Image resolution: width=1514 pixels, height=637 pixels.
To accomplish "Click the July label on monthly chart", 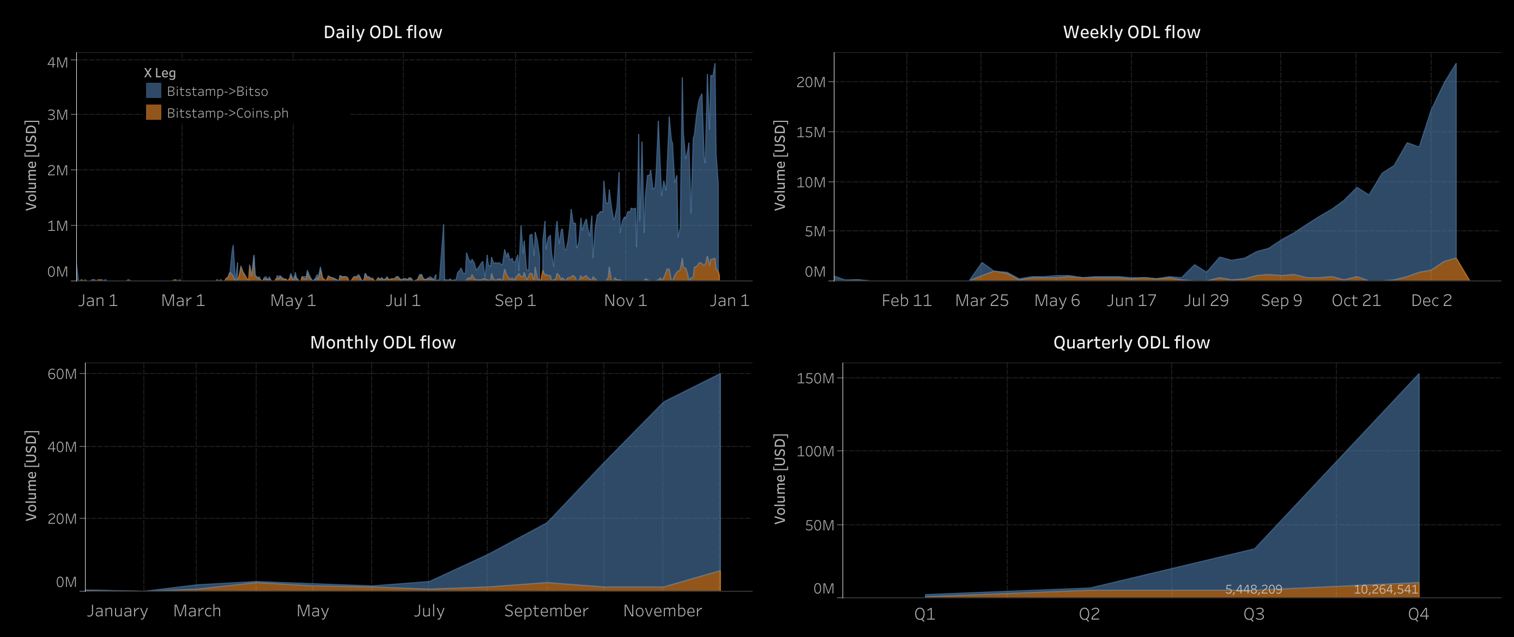I will pos(429,611).
